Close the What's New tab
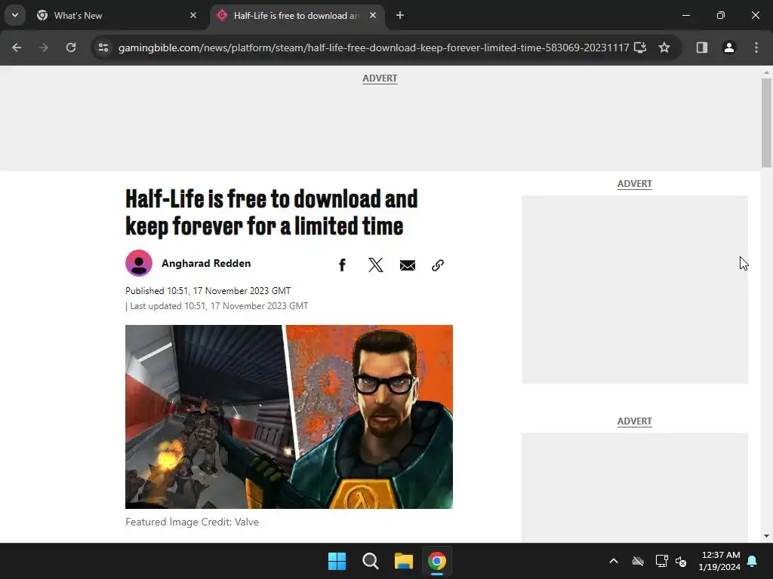Image resolution: width=773 pixels, height=579 pixels. pos(193,15)
